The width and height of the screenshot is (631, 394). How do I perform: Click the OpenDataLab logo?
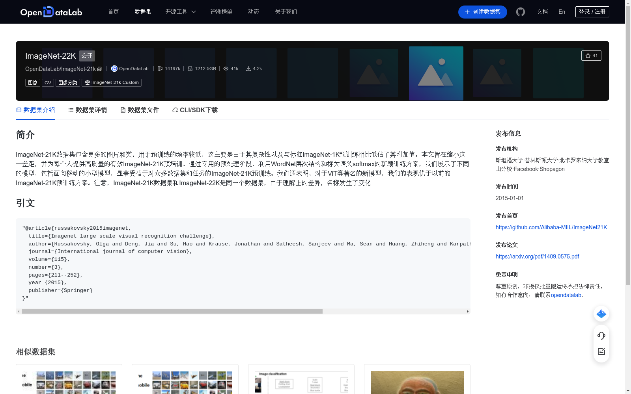[51, 12]
